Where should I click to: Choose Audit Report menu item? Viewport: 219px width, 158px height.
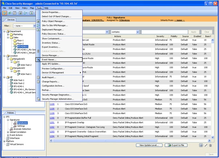point(59,78)
